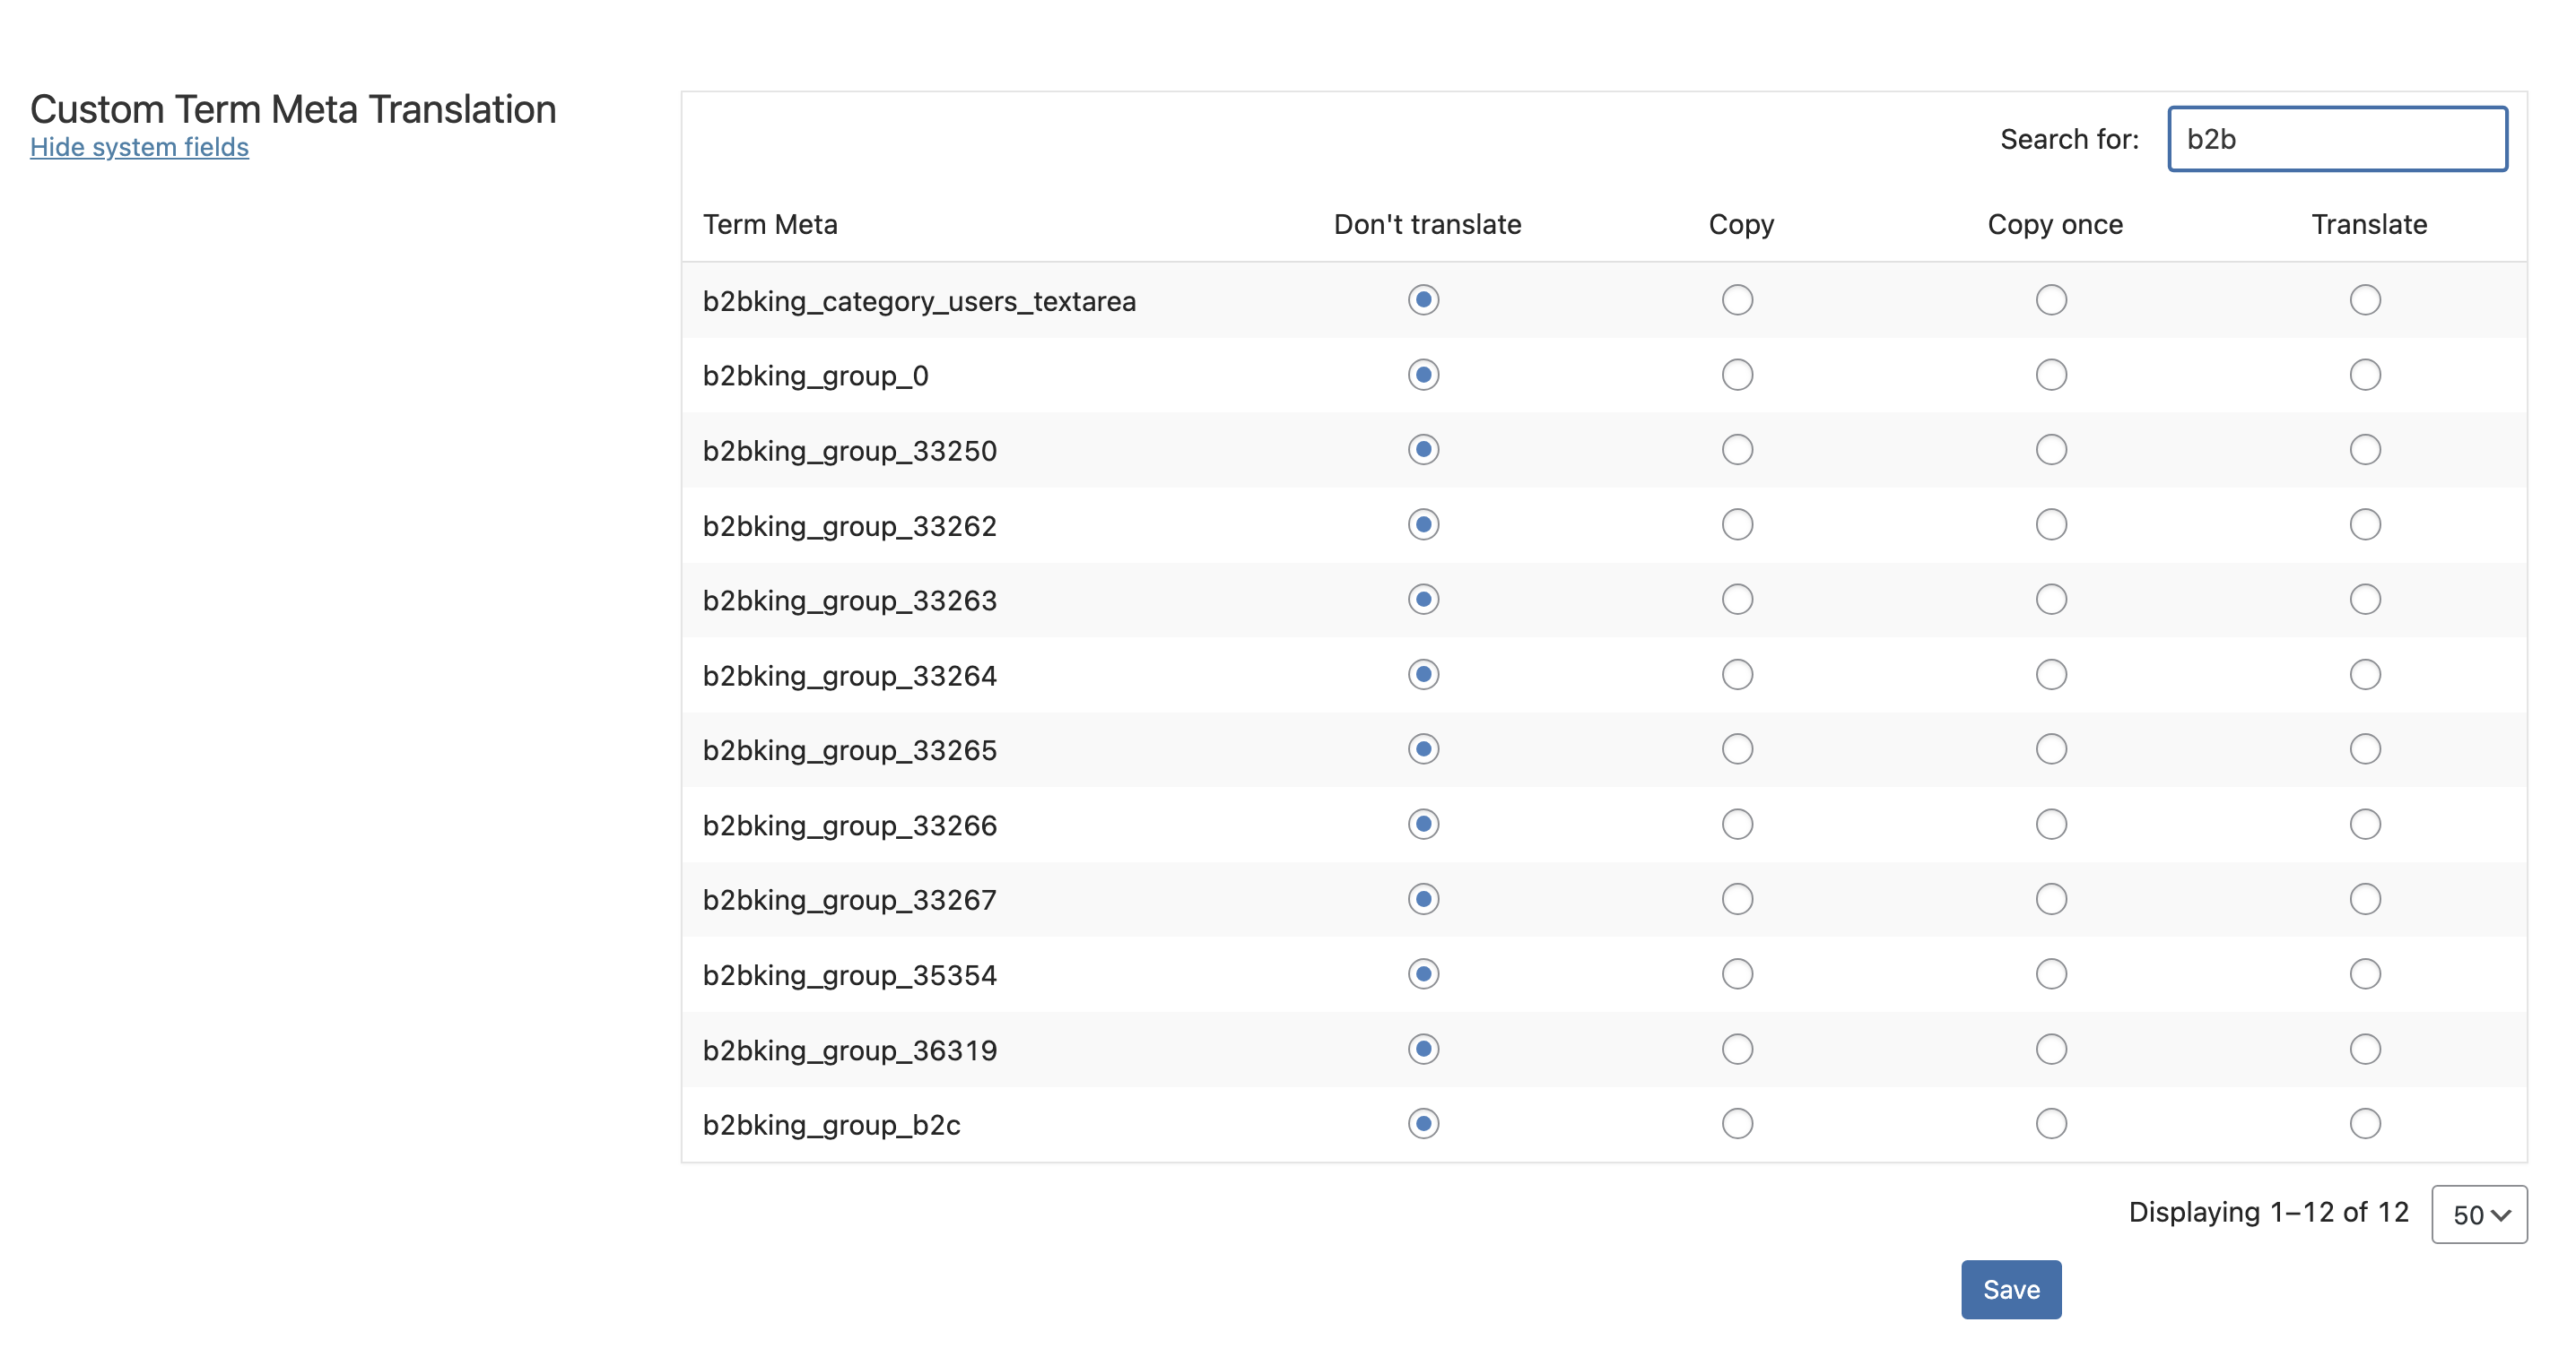The height and width of the screenshot is (1357, 2576).
Task: Select Copy once for b2bking_group_b2c
Action: pos(2052,1124)
